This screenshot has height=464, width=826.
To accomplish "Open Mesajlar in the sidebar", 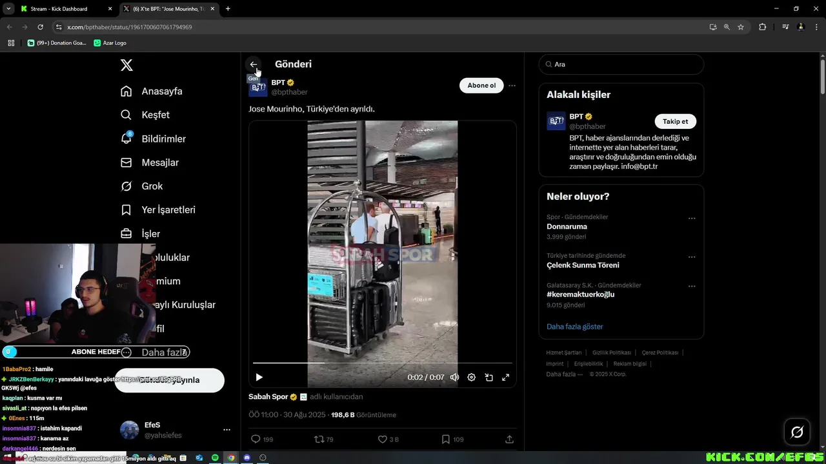I will 149,162.
